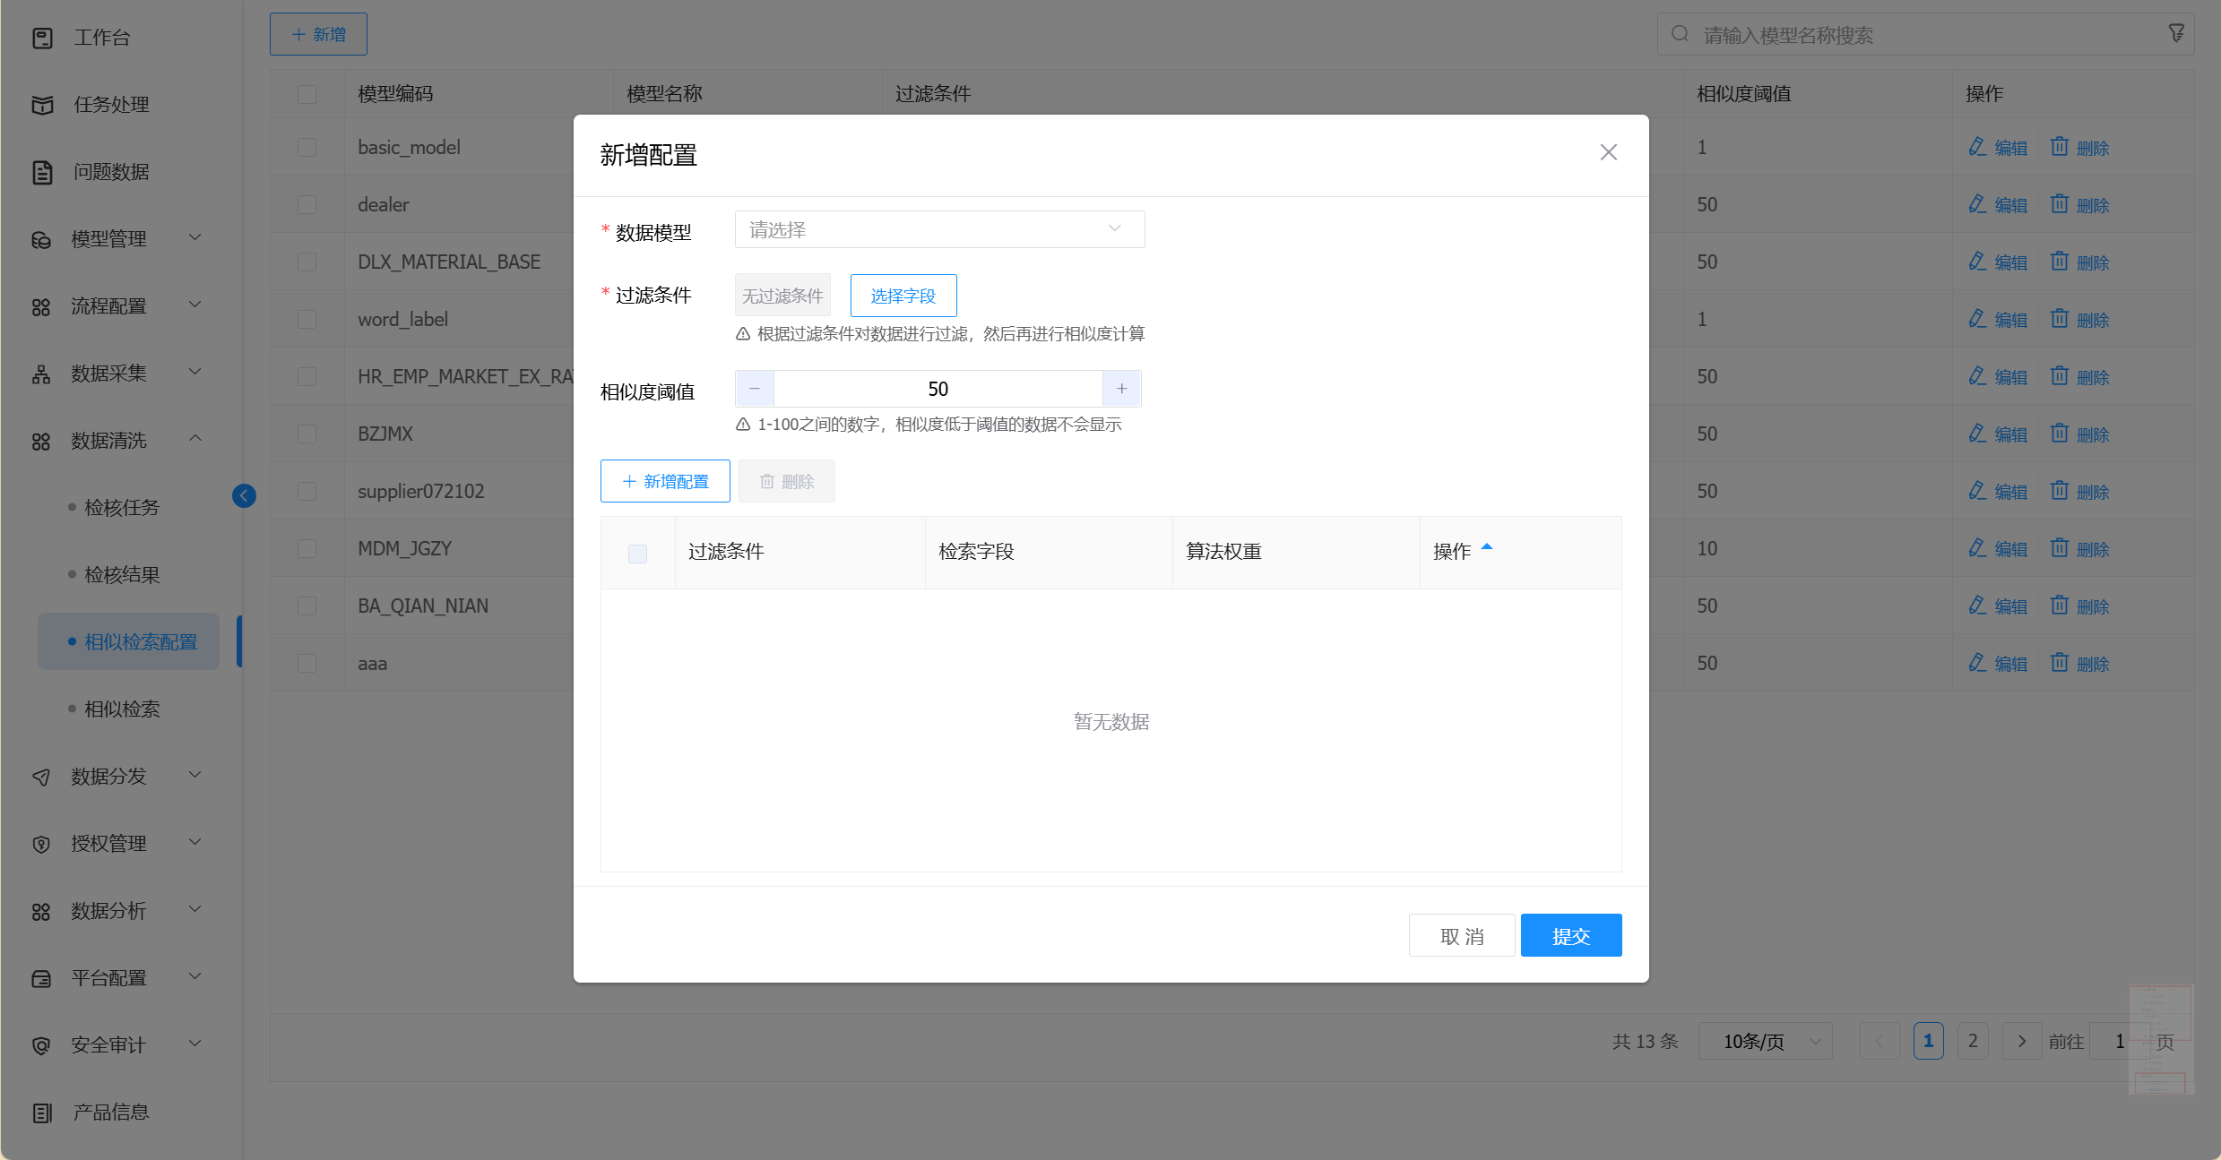Click the minus stepper for 相似度阈值
2221x1160 pixels.
[755, 389]
